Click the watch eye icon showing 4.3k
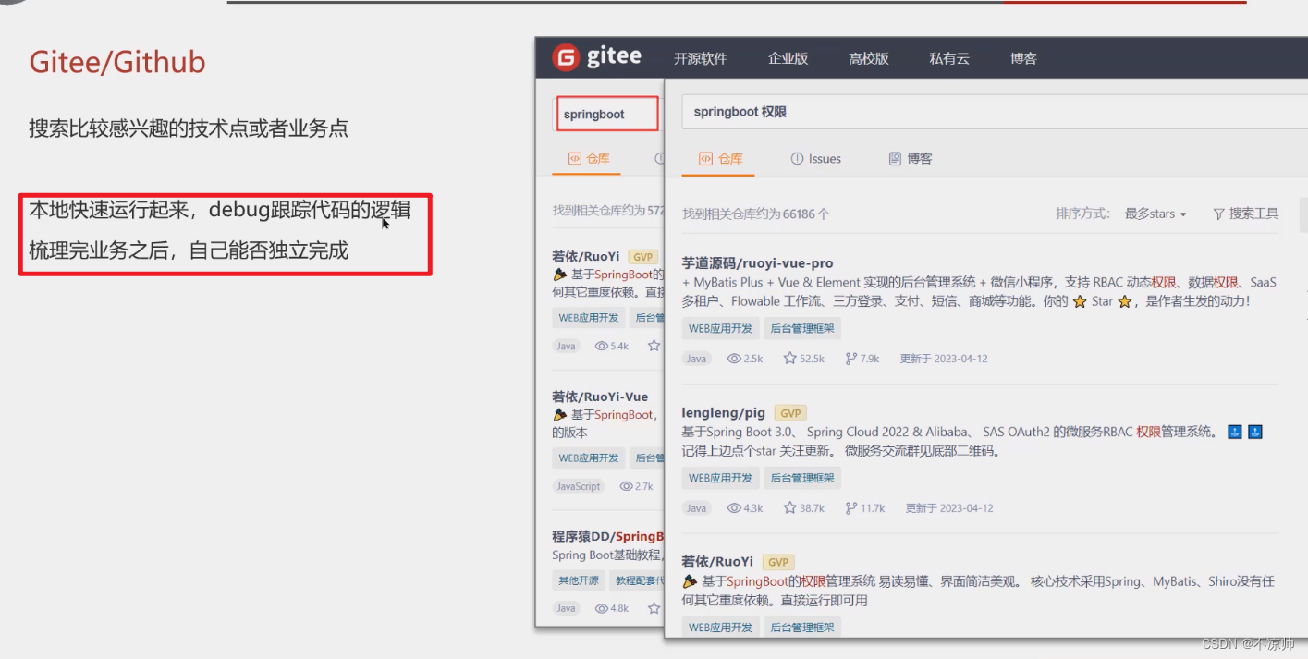This screenshot has height=659, width=1308. click(735, 508)
